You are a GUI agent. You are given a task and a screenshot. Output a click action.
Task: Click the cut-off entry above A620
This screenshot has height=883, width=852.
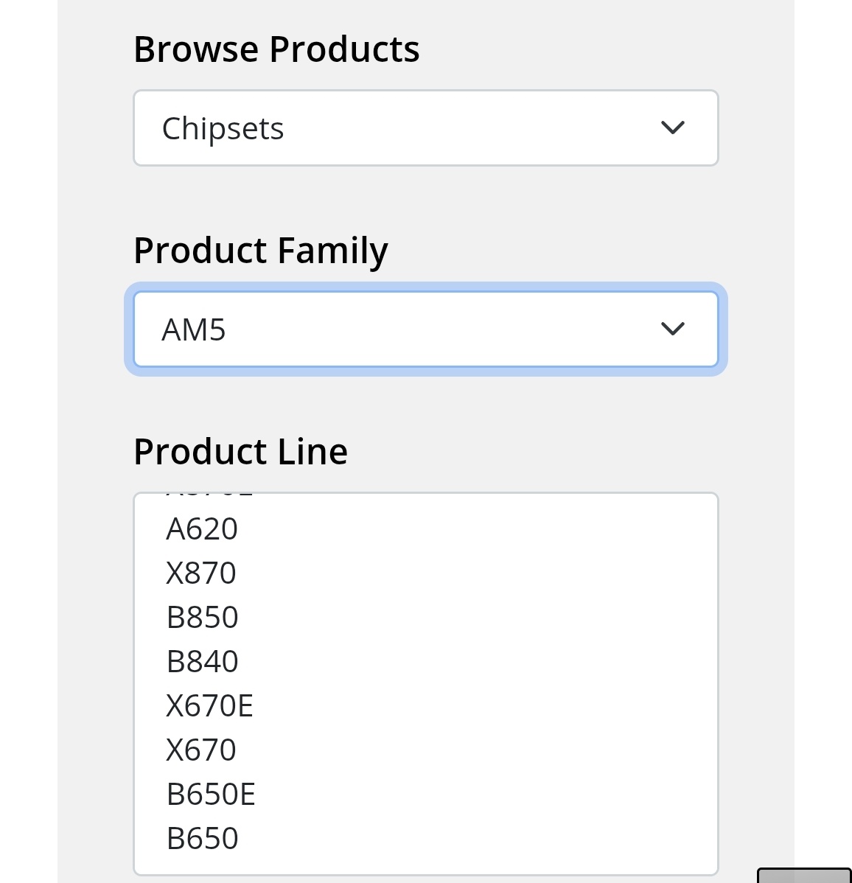(x=209, y=496)
